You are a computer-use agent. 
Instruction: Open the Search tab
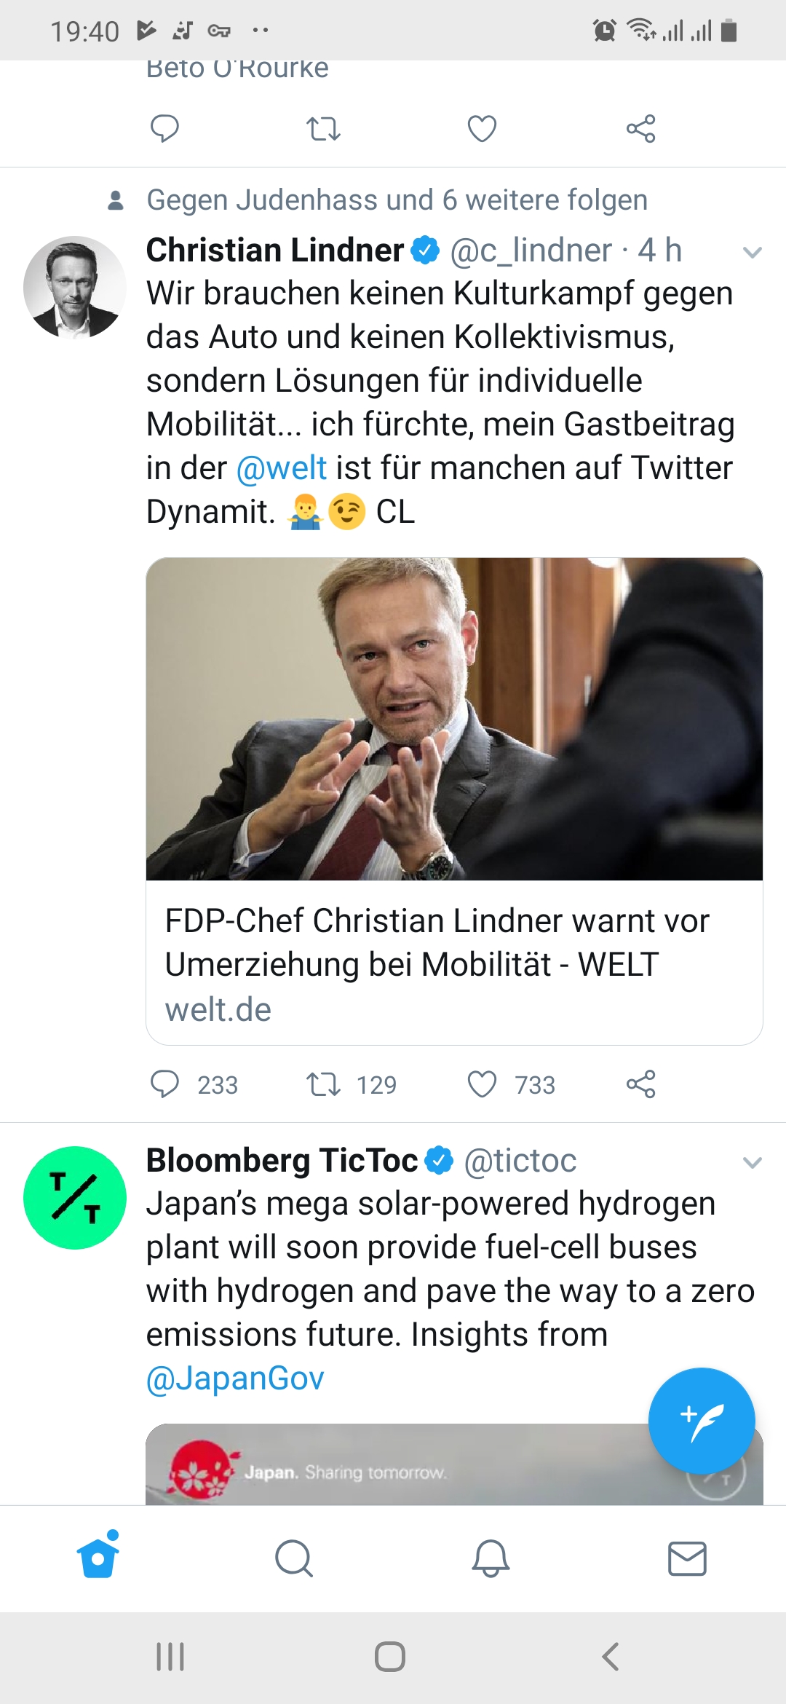294,1558
